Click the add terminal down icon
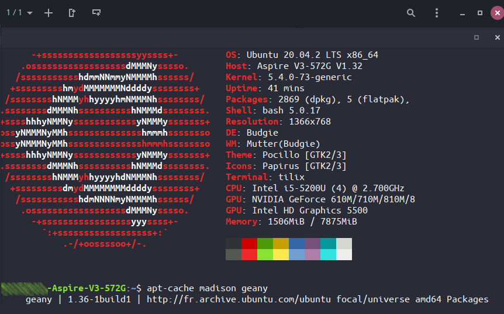 [96, 13]
